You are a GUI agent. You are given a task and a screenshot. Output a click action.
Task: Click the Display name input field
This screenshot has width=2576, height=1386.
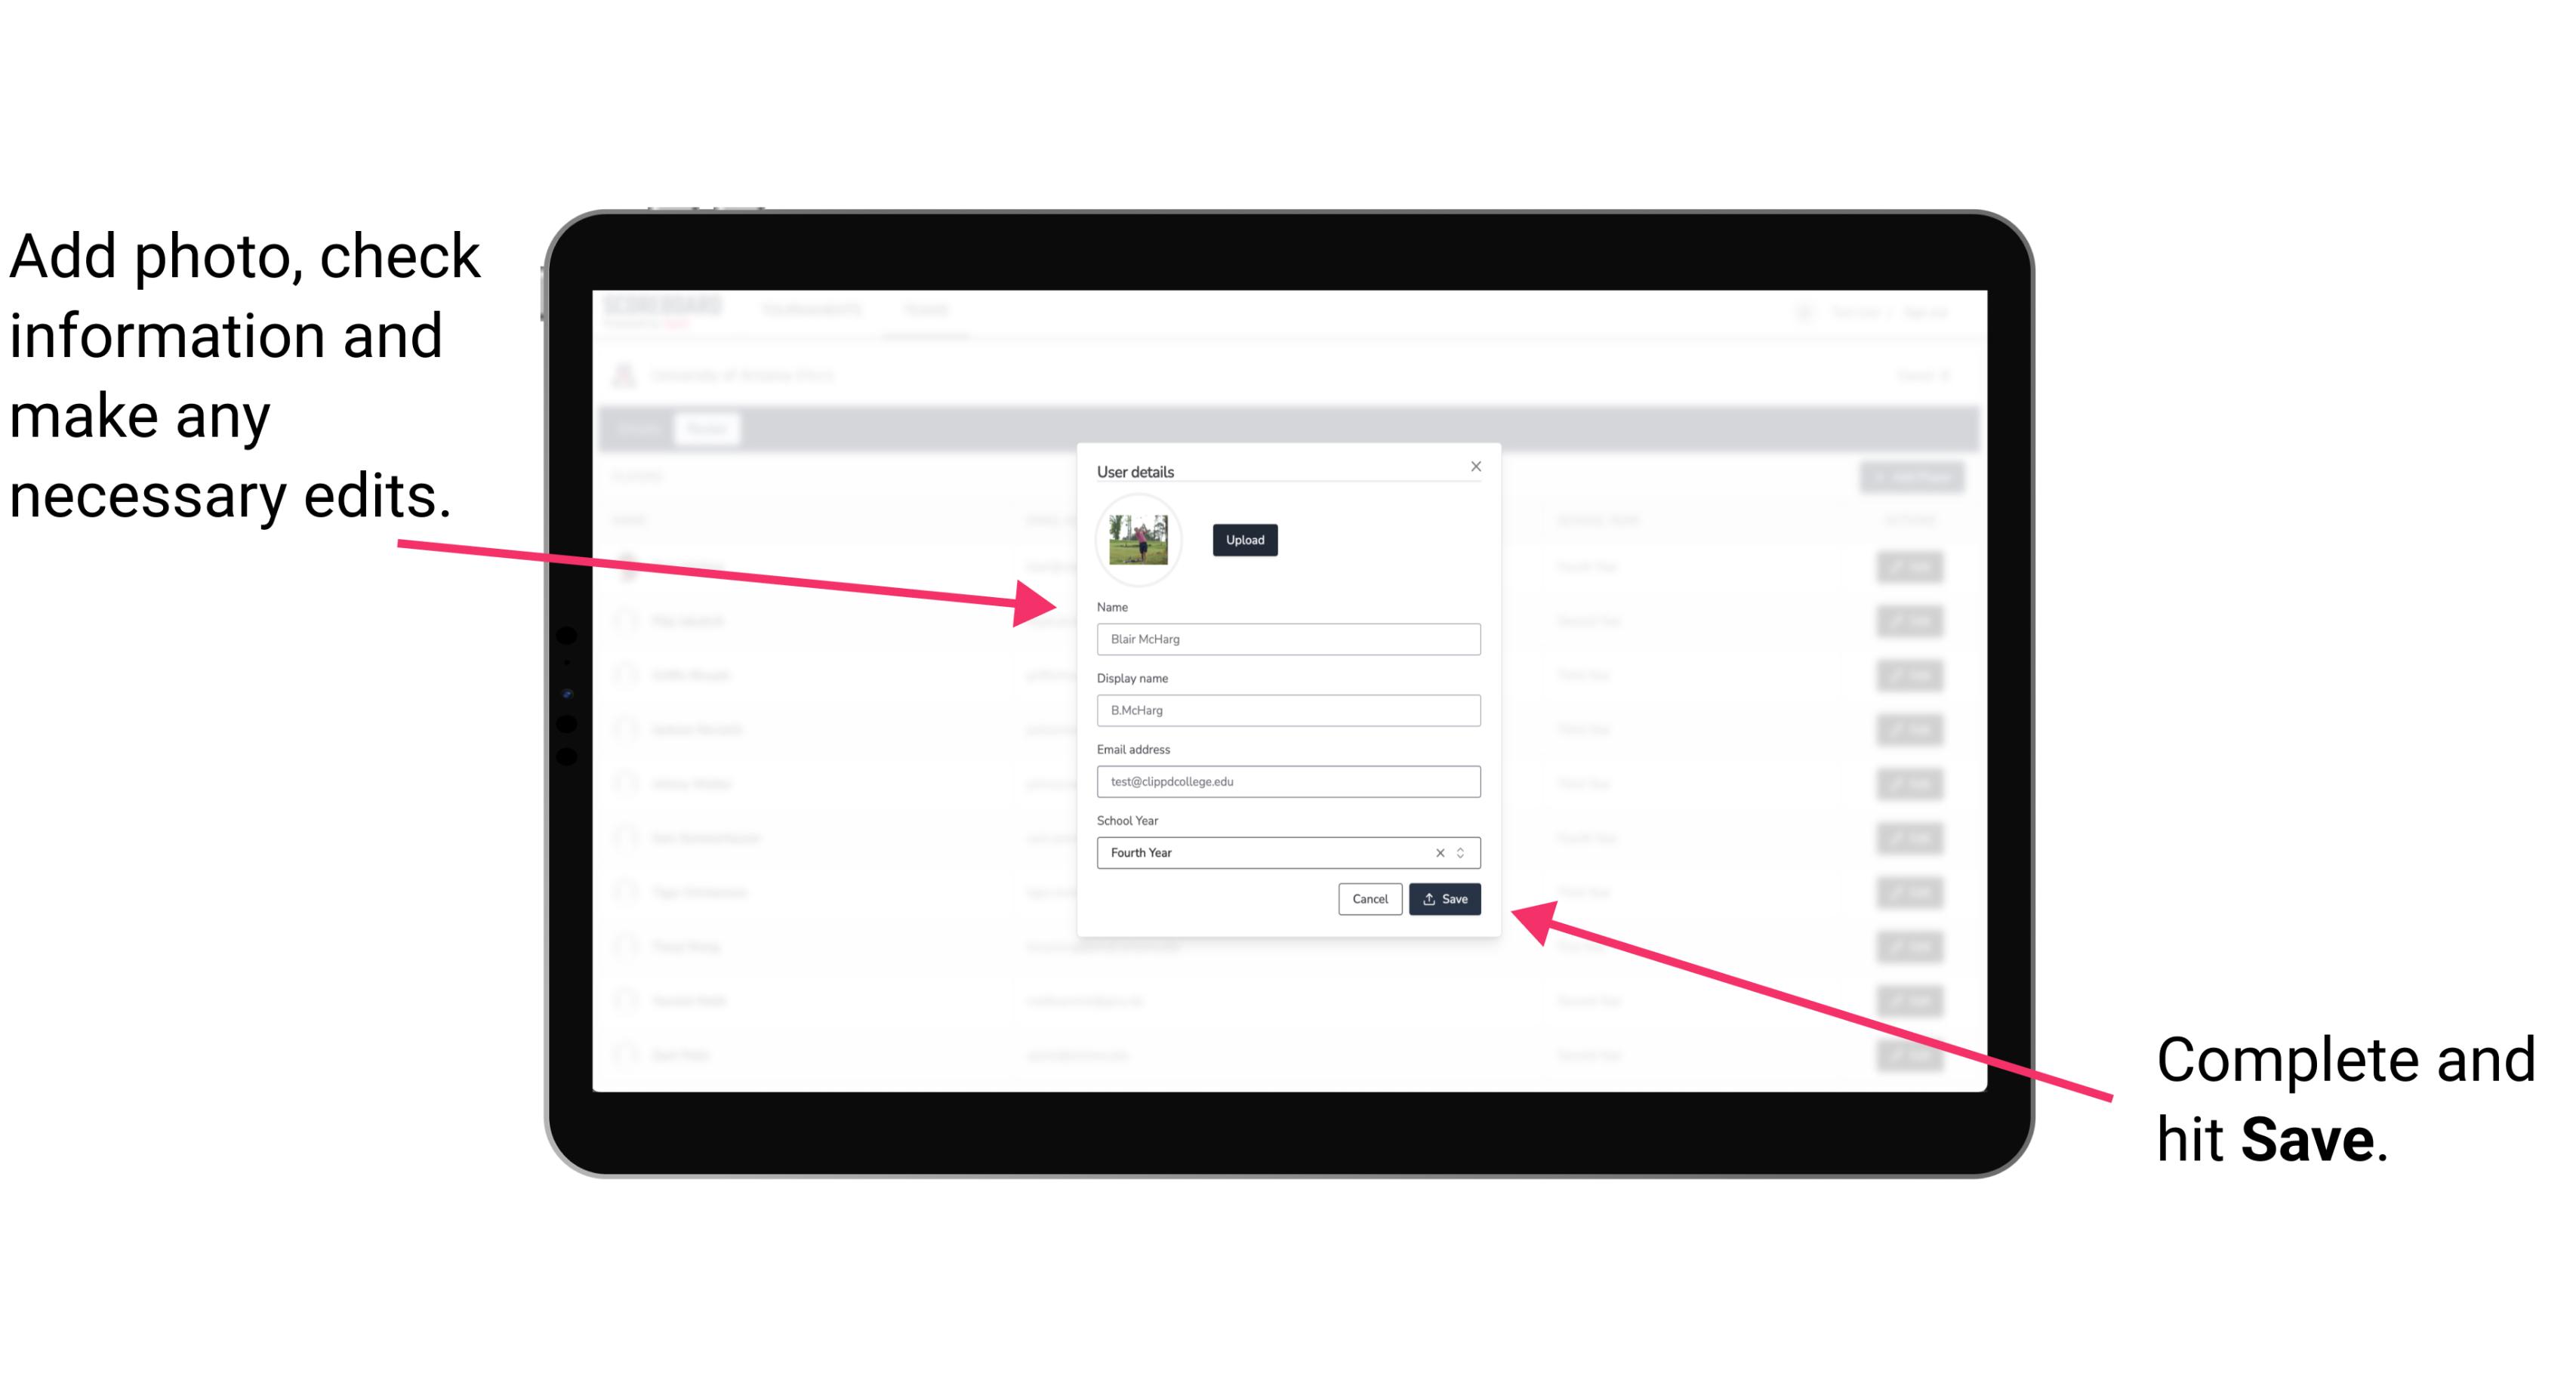coord(1287,710)
